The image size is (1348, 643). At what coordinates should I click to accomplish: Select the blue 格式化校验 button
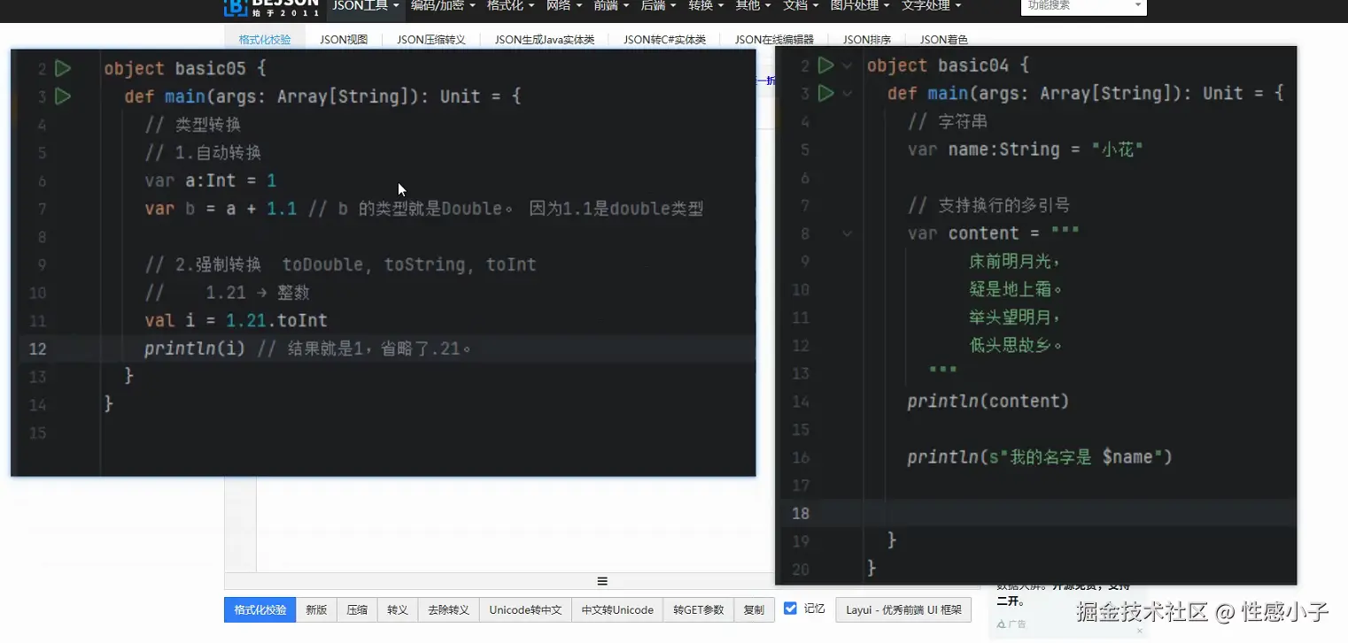pyautogui.click(x=260, y=609)
